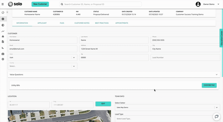The image size is (223, 122).
Task: Open the State dropdown showing Utah
Action: (42, 58)
